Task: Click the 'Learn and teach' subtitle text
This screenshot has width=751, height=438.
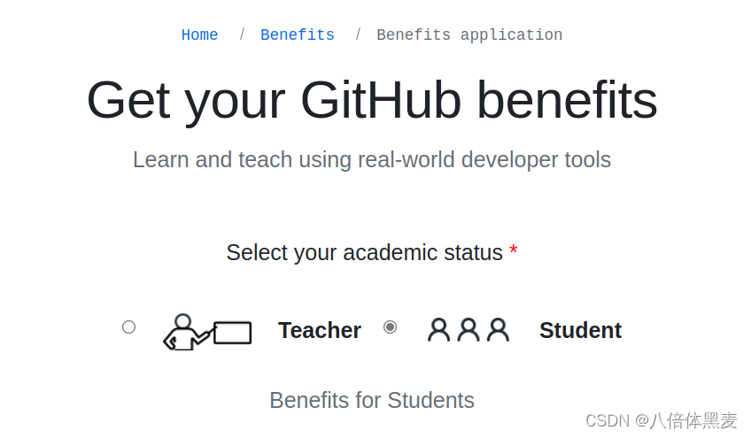Action: click(x=372, y=160)
